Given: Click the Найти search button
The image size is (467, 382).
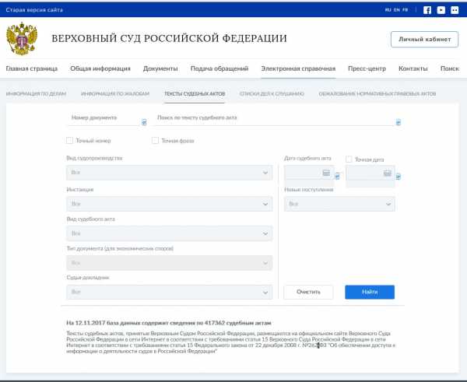Looking at the screenshot, I should tap(370, 292).
